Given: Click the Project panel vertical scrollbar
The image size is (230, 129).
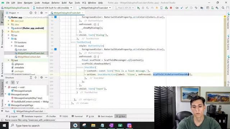Looking at the screenshot, I should click(47, 36).
